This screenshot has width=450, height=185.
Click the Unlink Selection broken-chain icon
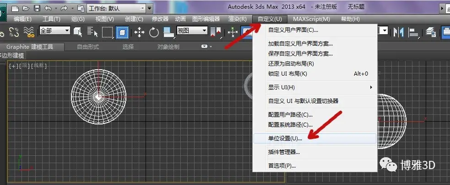[x=14, y=32]
